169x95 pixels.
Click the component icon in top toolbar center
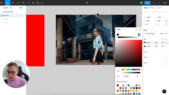tap(87, 3)
